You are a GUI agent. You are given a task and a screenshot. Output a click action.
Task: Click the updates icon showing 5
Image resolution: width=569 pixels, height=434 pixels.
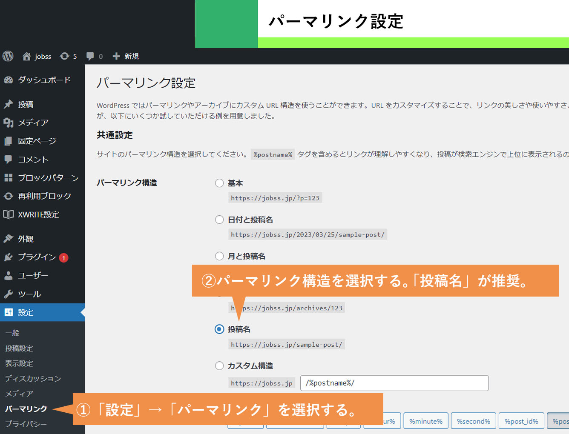(x=64, y=56)
